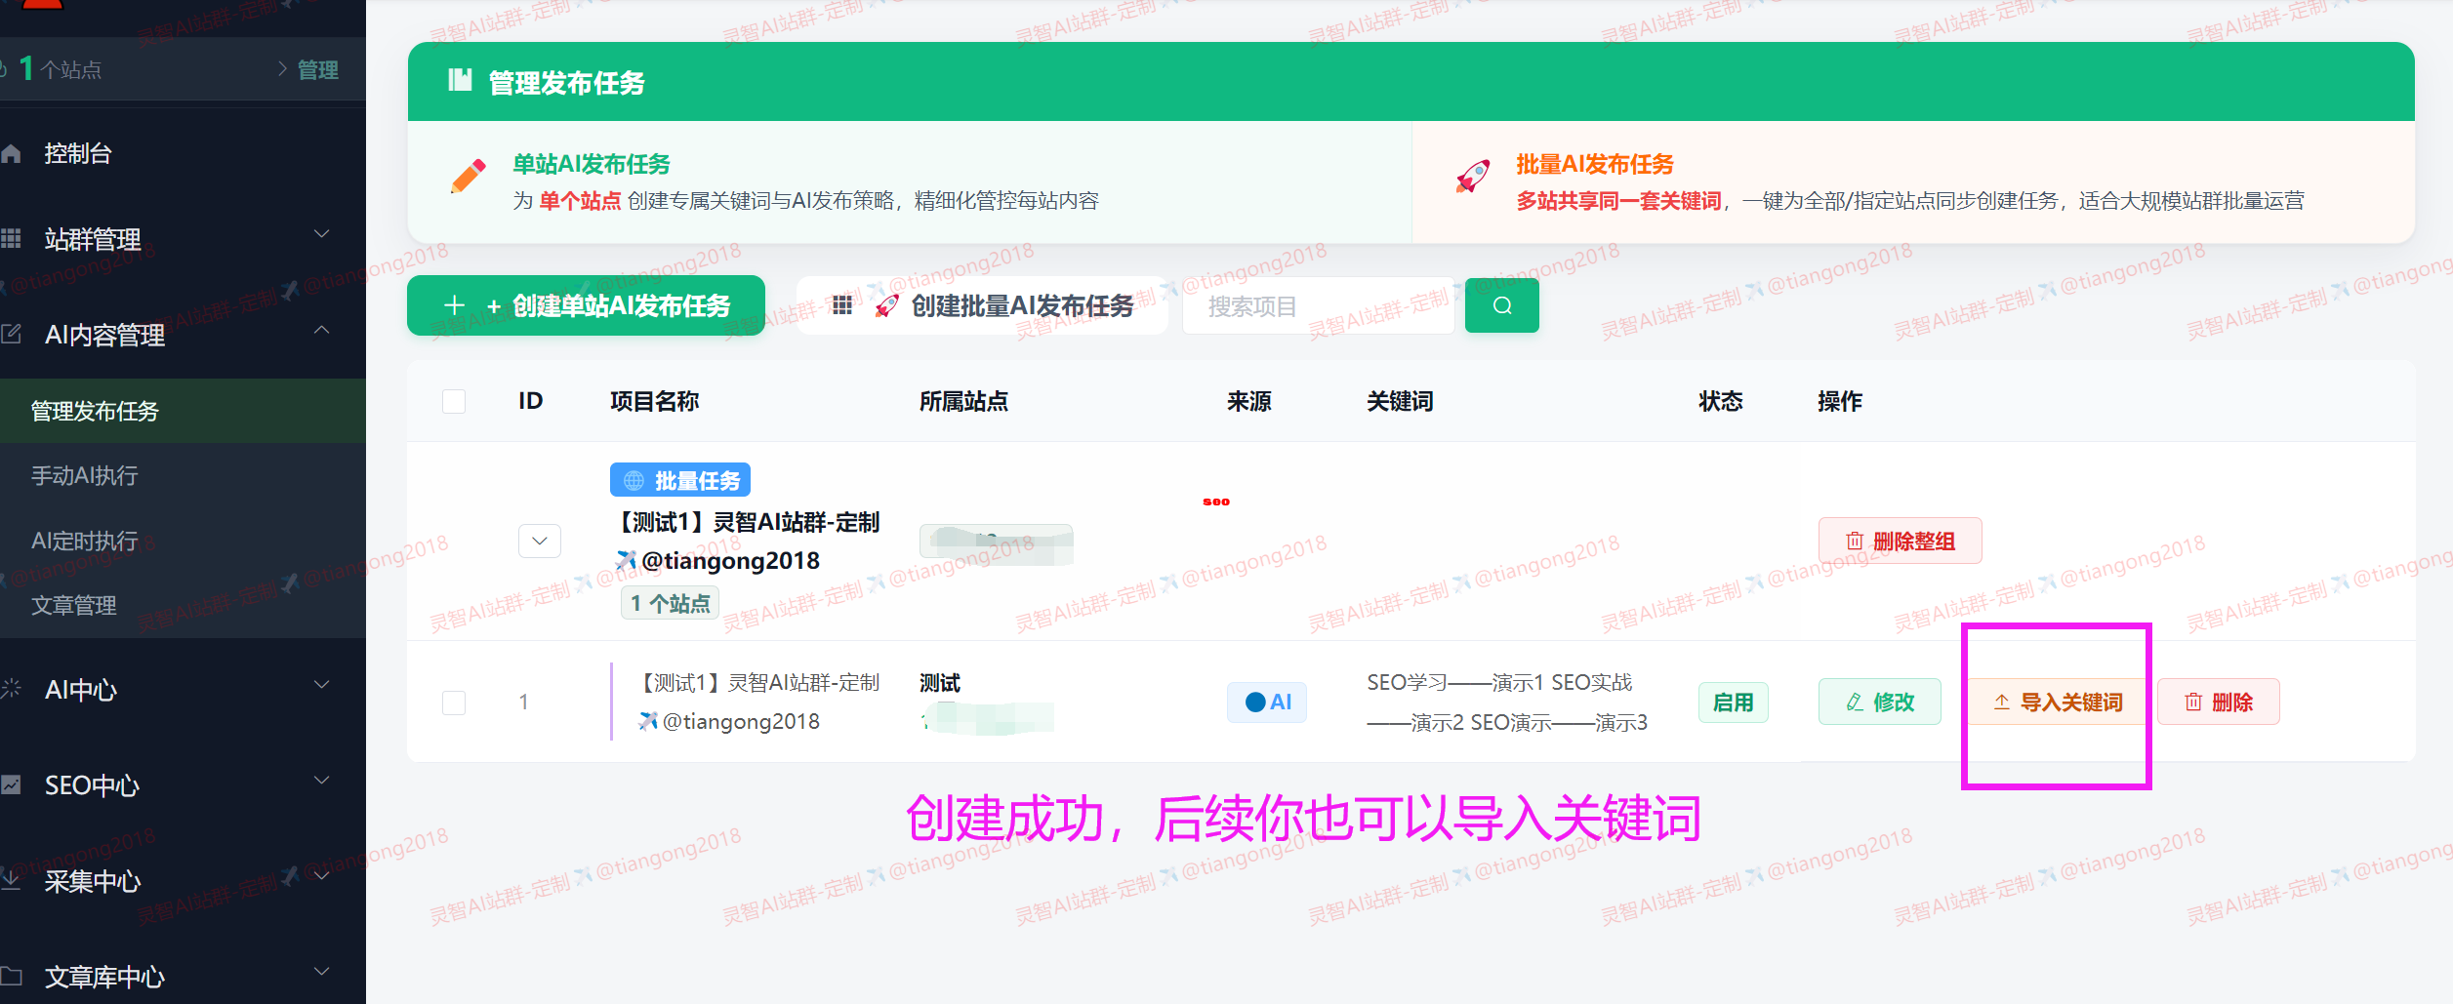
Task: Select the 控制台 home icon in sidebar
Action: point(11,152)
